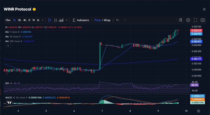
Task: Choose the W weekly timeframe
Action: (x=34, y=20)
